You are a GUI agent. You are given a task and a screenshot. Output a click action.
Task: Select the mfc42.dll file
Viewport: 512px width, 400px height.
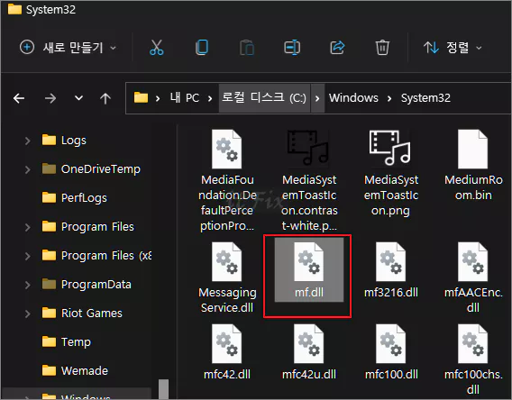[x=227, y=351]
